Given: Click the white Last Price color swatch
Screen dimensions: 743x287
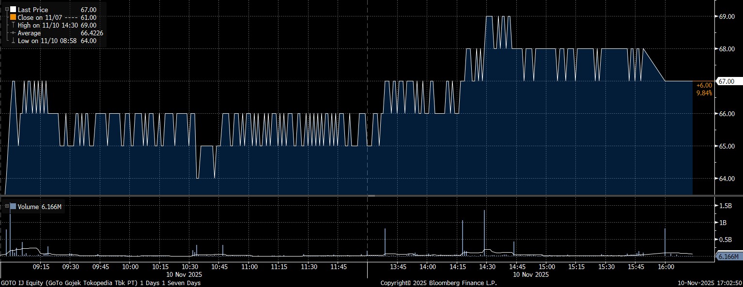Looking at the screenshot, I should pos(13,9).
